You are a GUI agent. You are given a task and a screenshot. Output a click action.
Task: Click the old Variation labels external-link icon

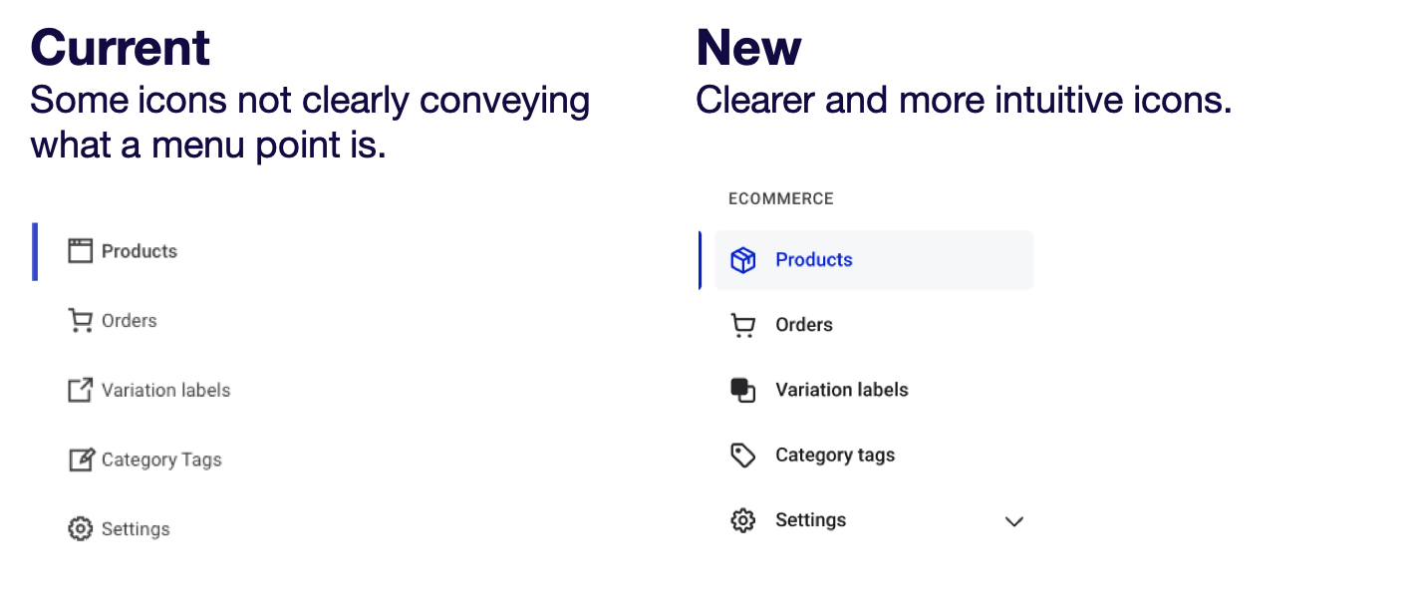[x=80, y=390]
